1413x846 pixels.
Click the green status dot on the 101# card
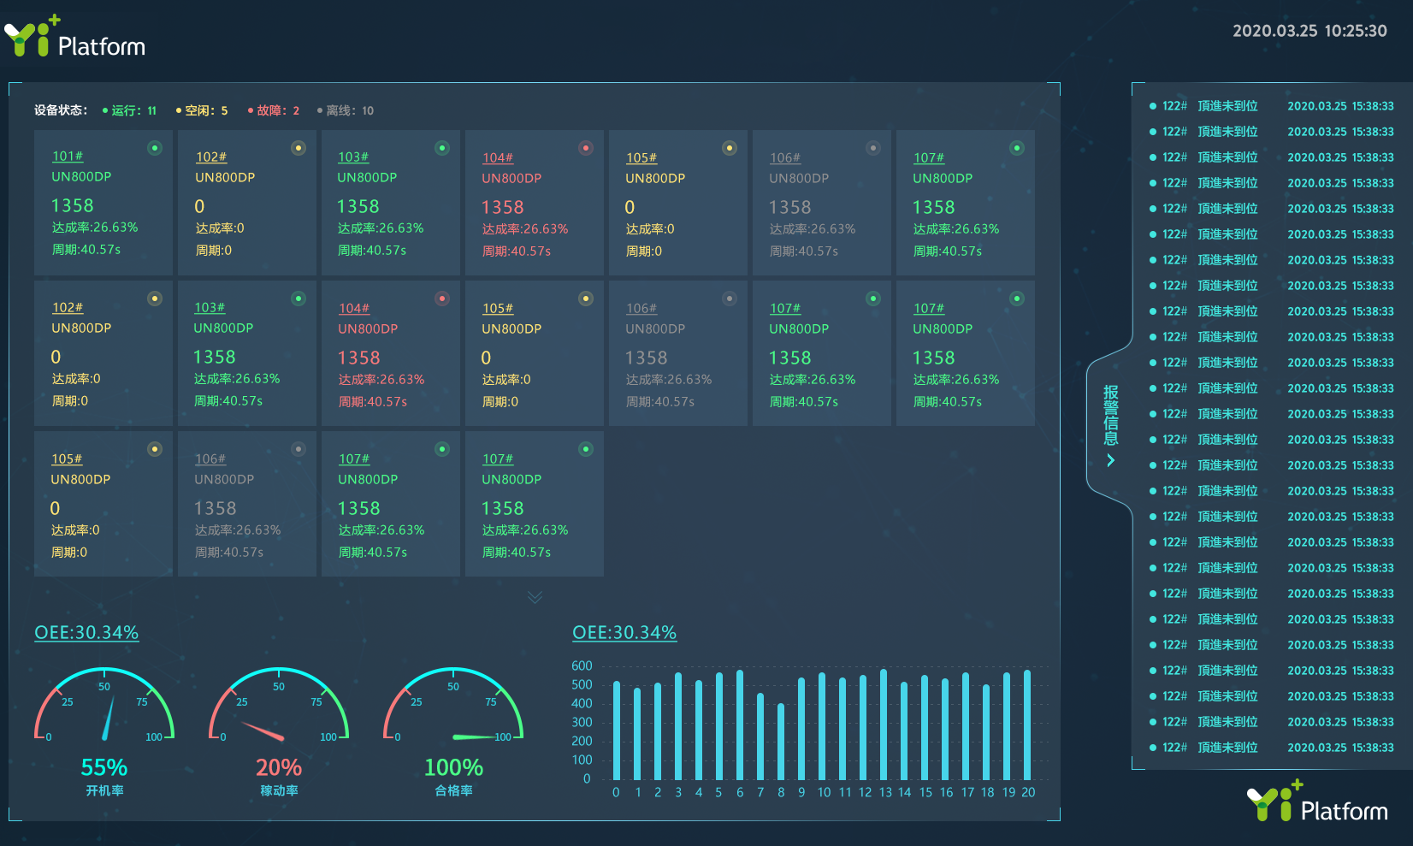[155, 148]
